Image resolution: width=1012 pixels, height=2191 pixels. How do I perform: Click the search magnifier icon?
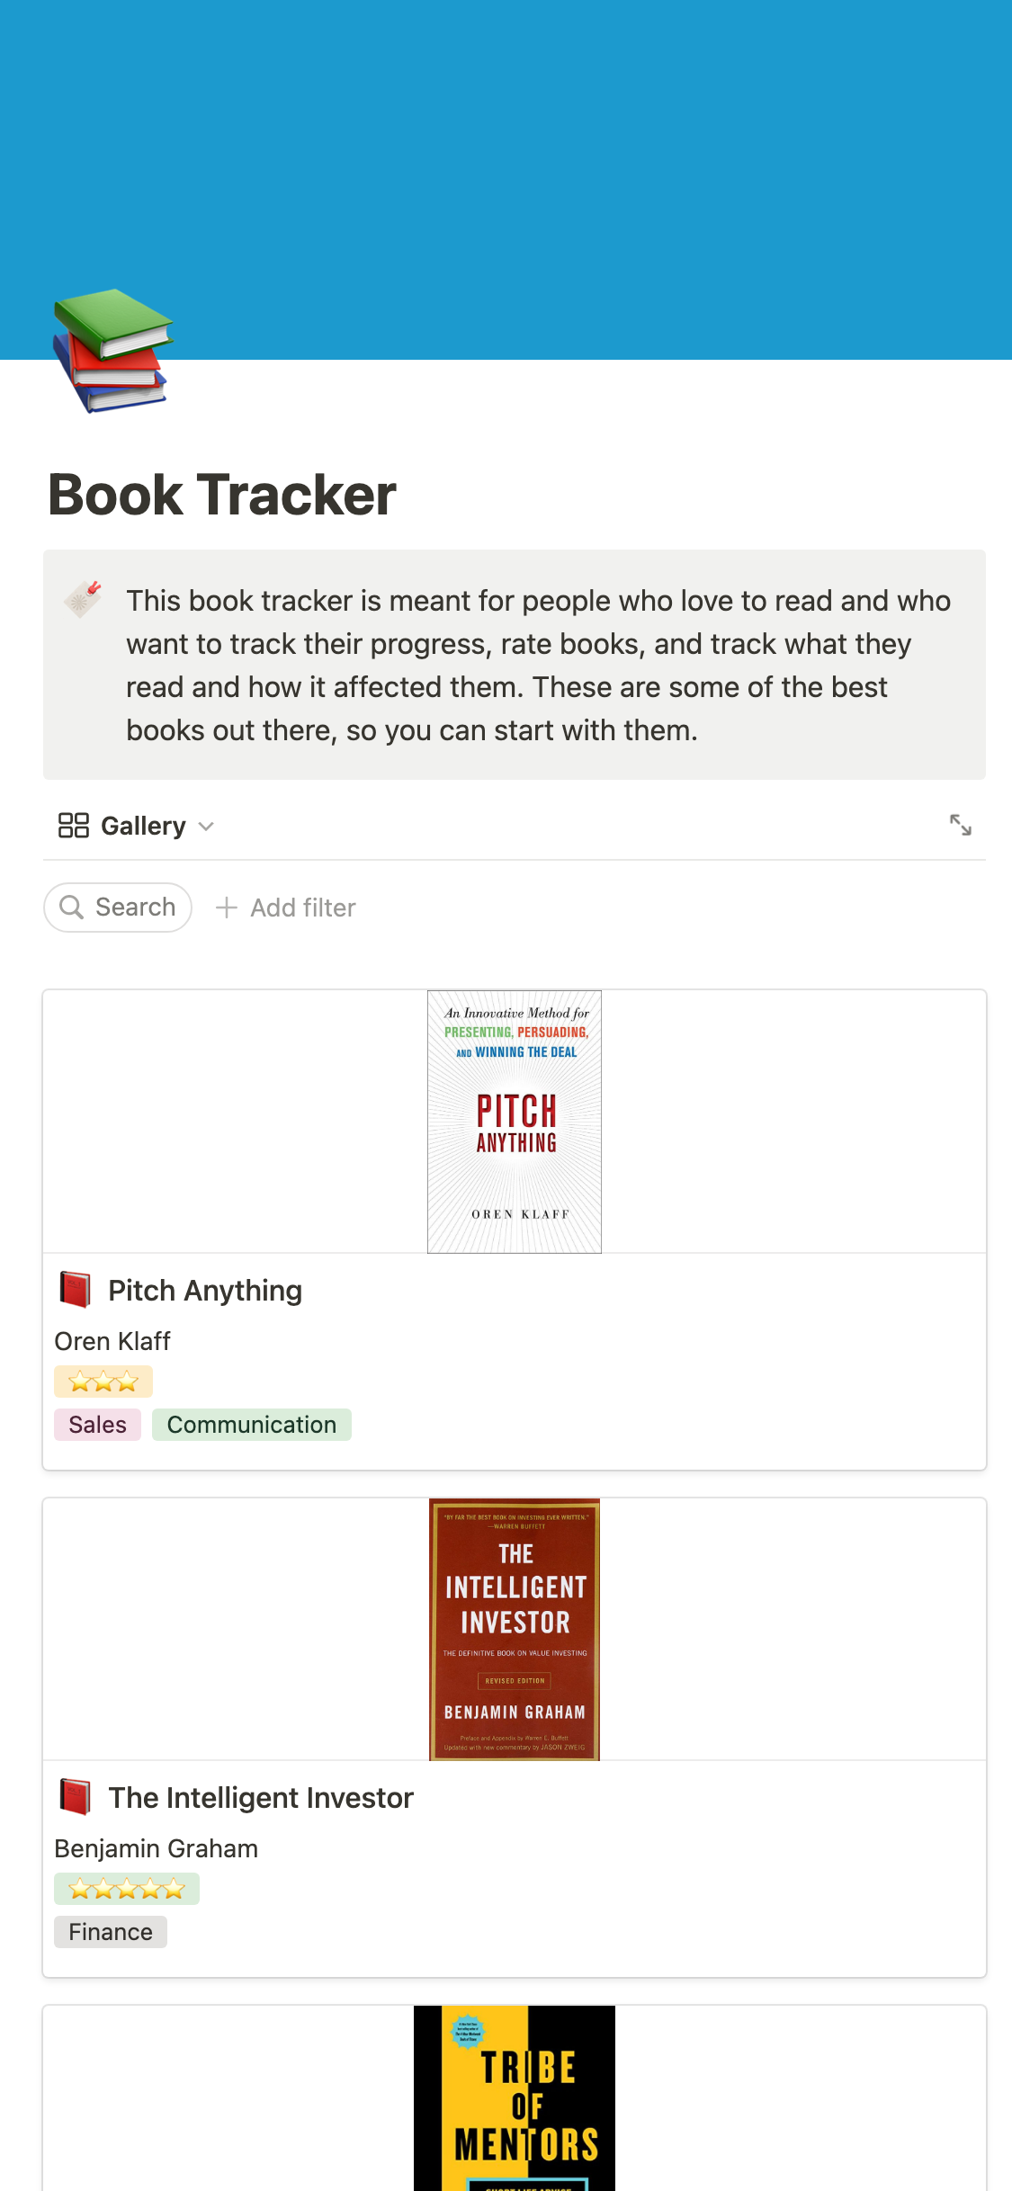71,907
